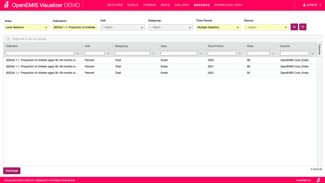Go to the Maps menu
The height and width of the screenshot is (183, 325).
165,5
